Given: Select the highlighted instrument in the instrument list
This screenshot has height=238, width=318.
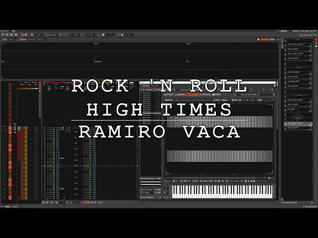Looking at the screenshot, I should 298,124.
